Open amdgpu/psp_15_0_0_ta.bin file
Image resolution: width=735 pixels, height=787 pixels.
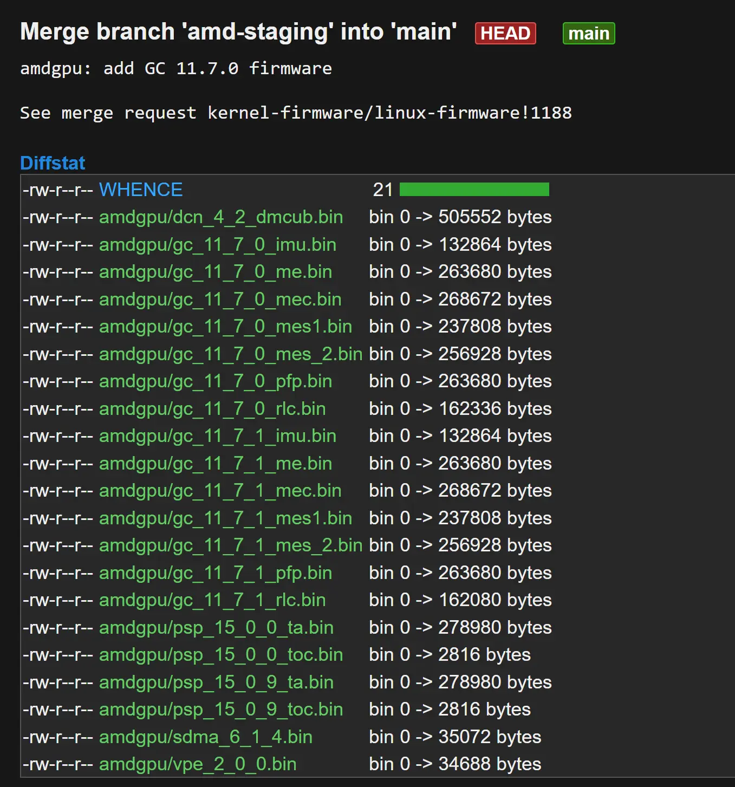click(216, 628)
